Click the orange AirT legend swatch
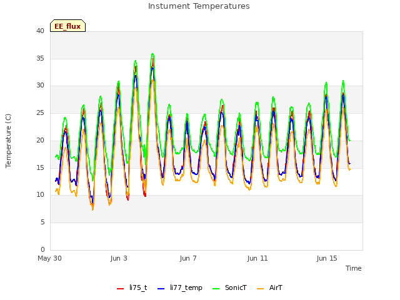 click(x=260, y=288)
